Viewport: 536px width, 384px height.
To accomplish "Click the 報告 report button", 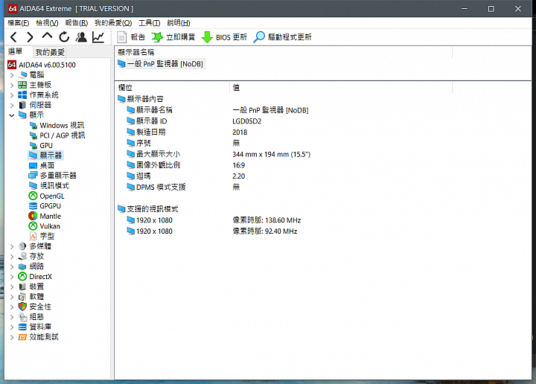I will click(x=131, y=37).
